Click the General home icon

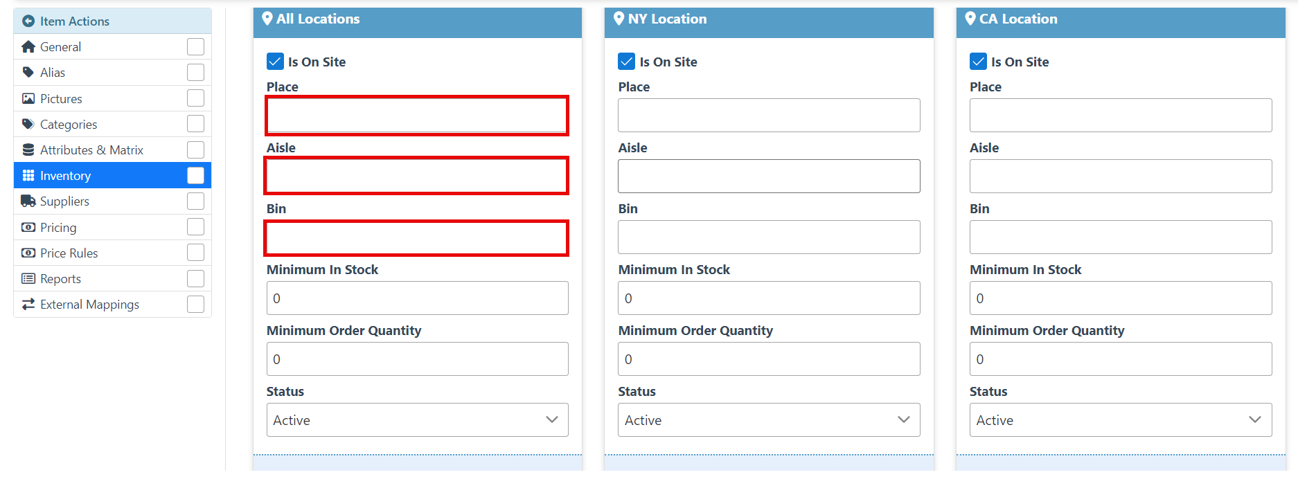point(28,47)
